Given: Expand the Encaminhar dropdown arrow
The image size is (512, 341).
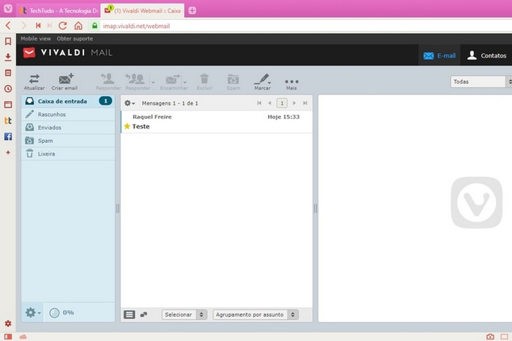Looking at the screenshot, I should tap(185, 82).
